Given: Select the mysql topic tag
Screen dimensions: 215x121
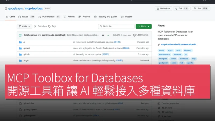Looking at the screenshot, I should tap(162, 50).
